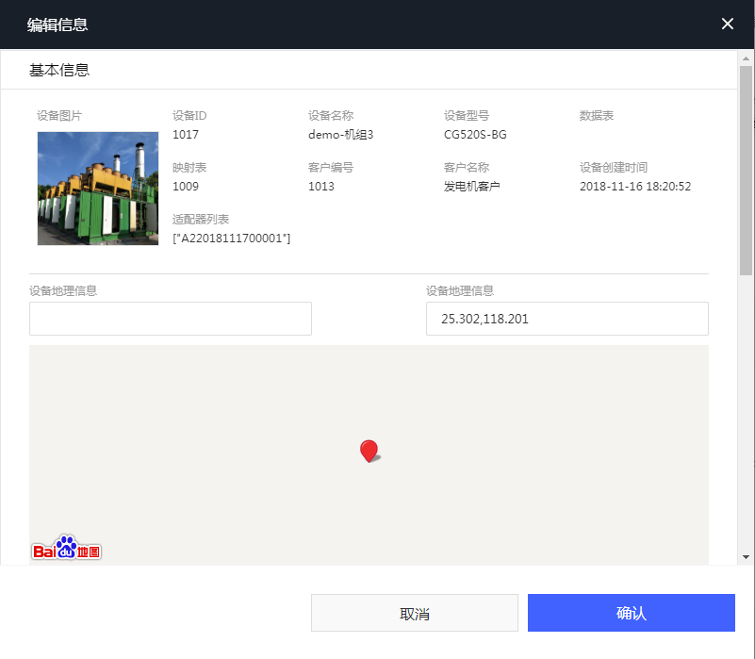Click the creation time 2018-11-16 18:20:52
Viewport: 755px width, 659px height.
click(635, 187)
